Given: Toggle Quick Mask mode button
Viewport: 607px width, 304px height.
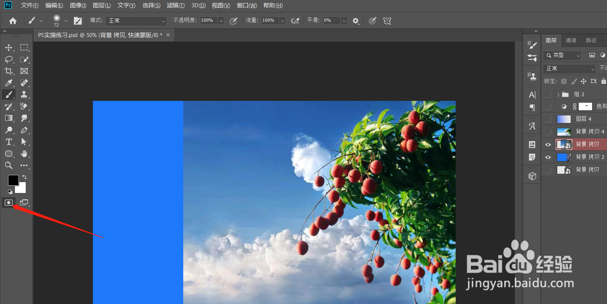Looking at the screenshot, I should [x=9, y=202].
